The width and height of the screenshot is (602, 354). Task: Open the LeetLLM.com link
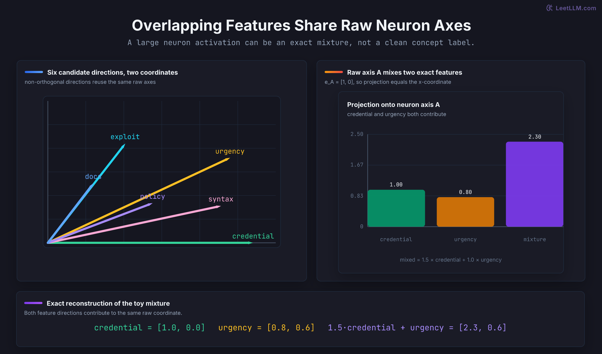[x=576, y=8]
